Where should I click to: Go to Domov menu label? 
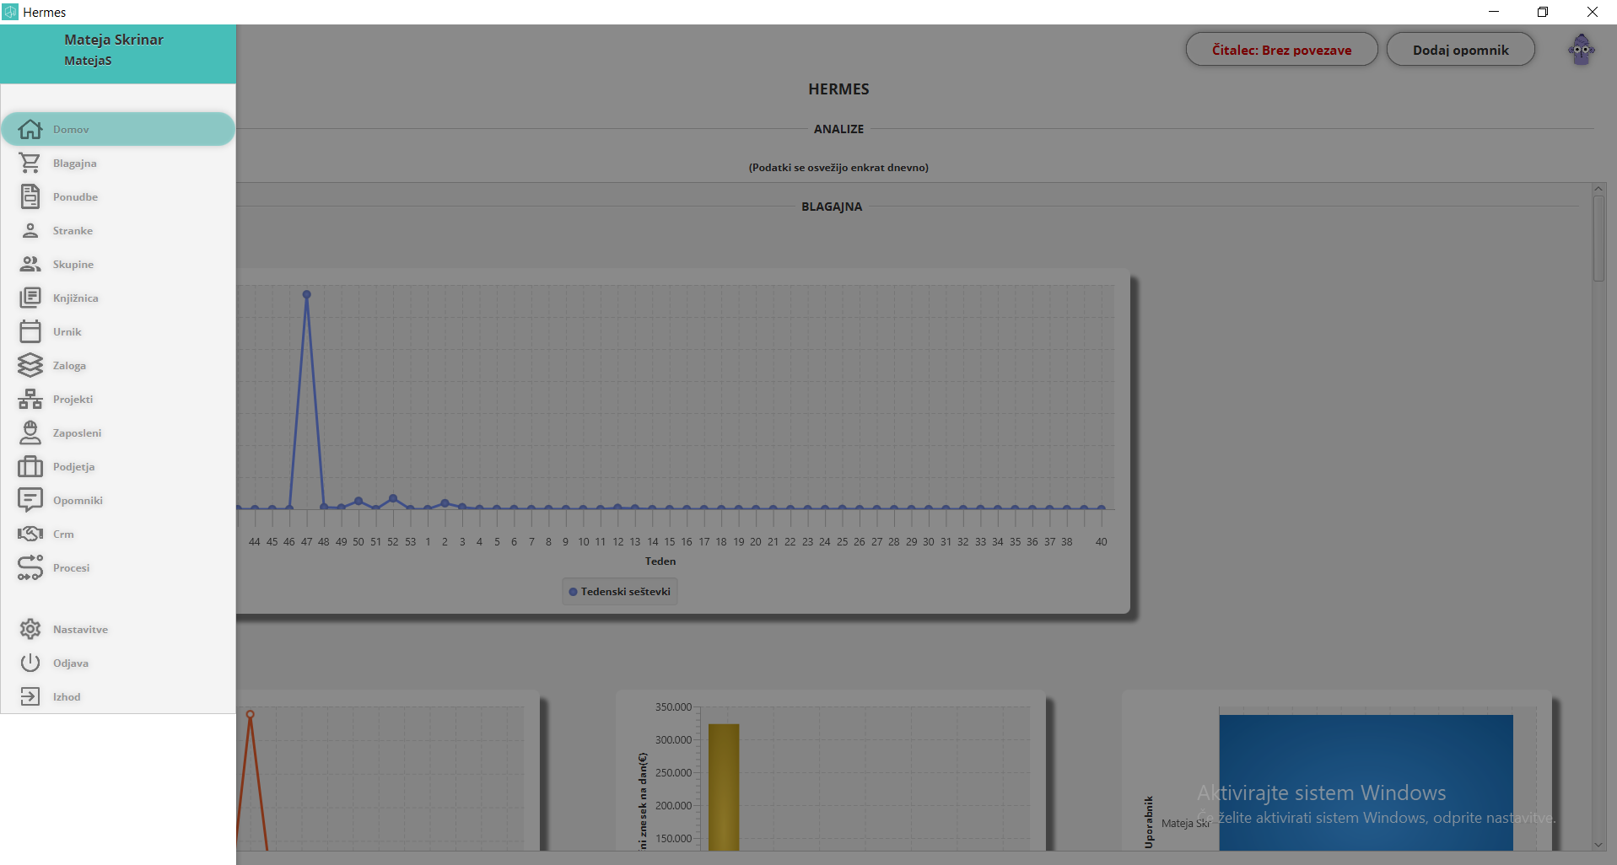71,129
